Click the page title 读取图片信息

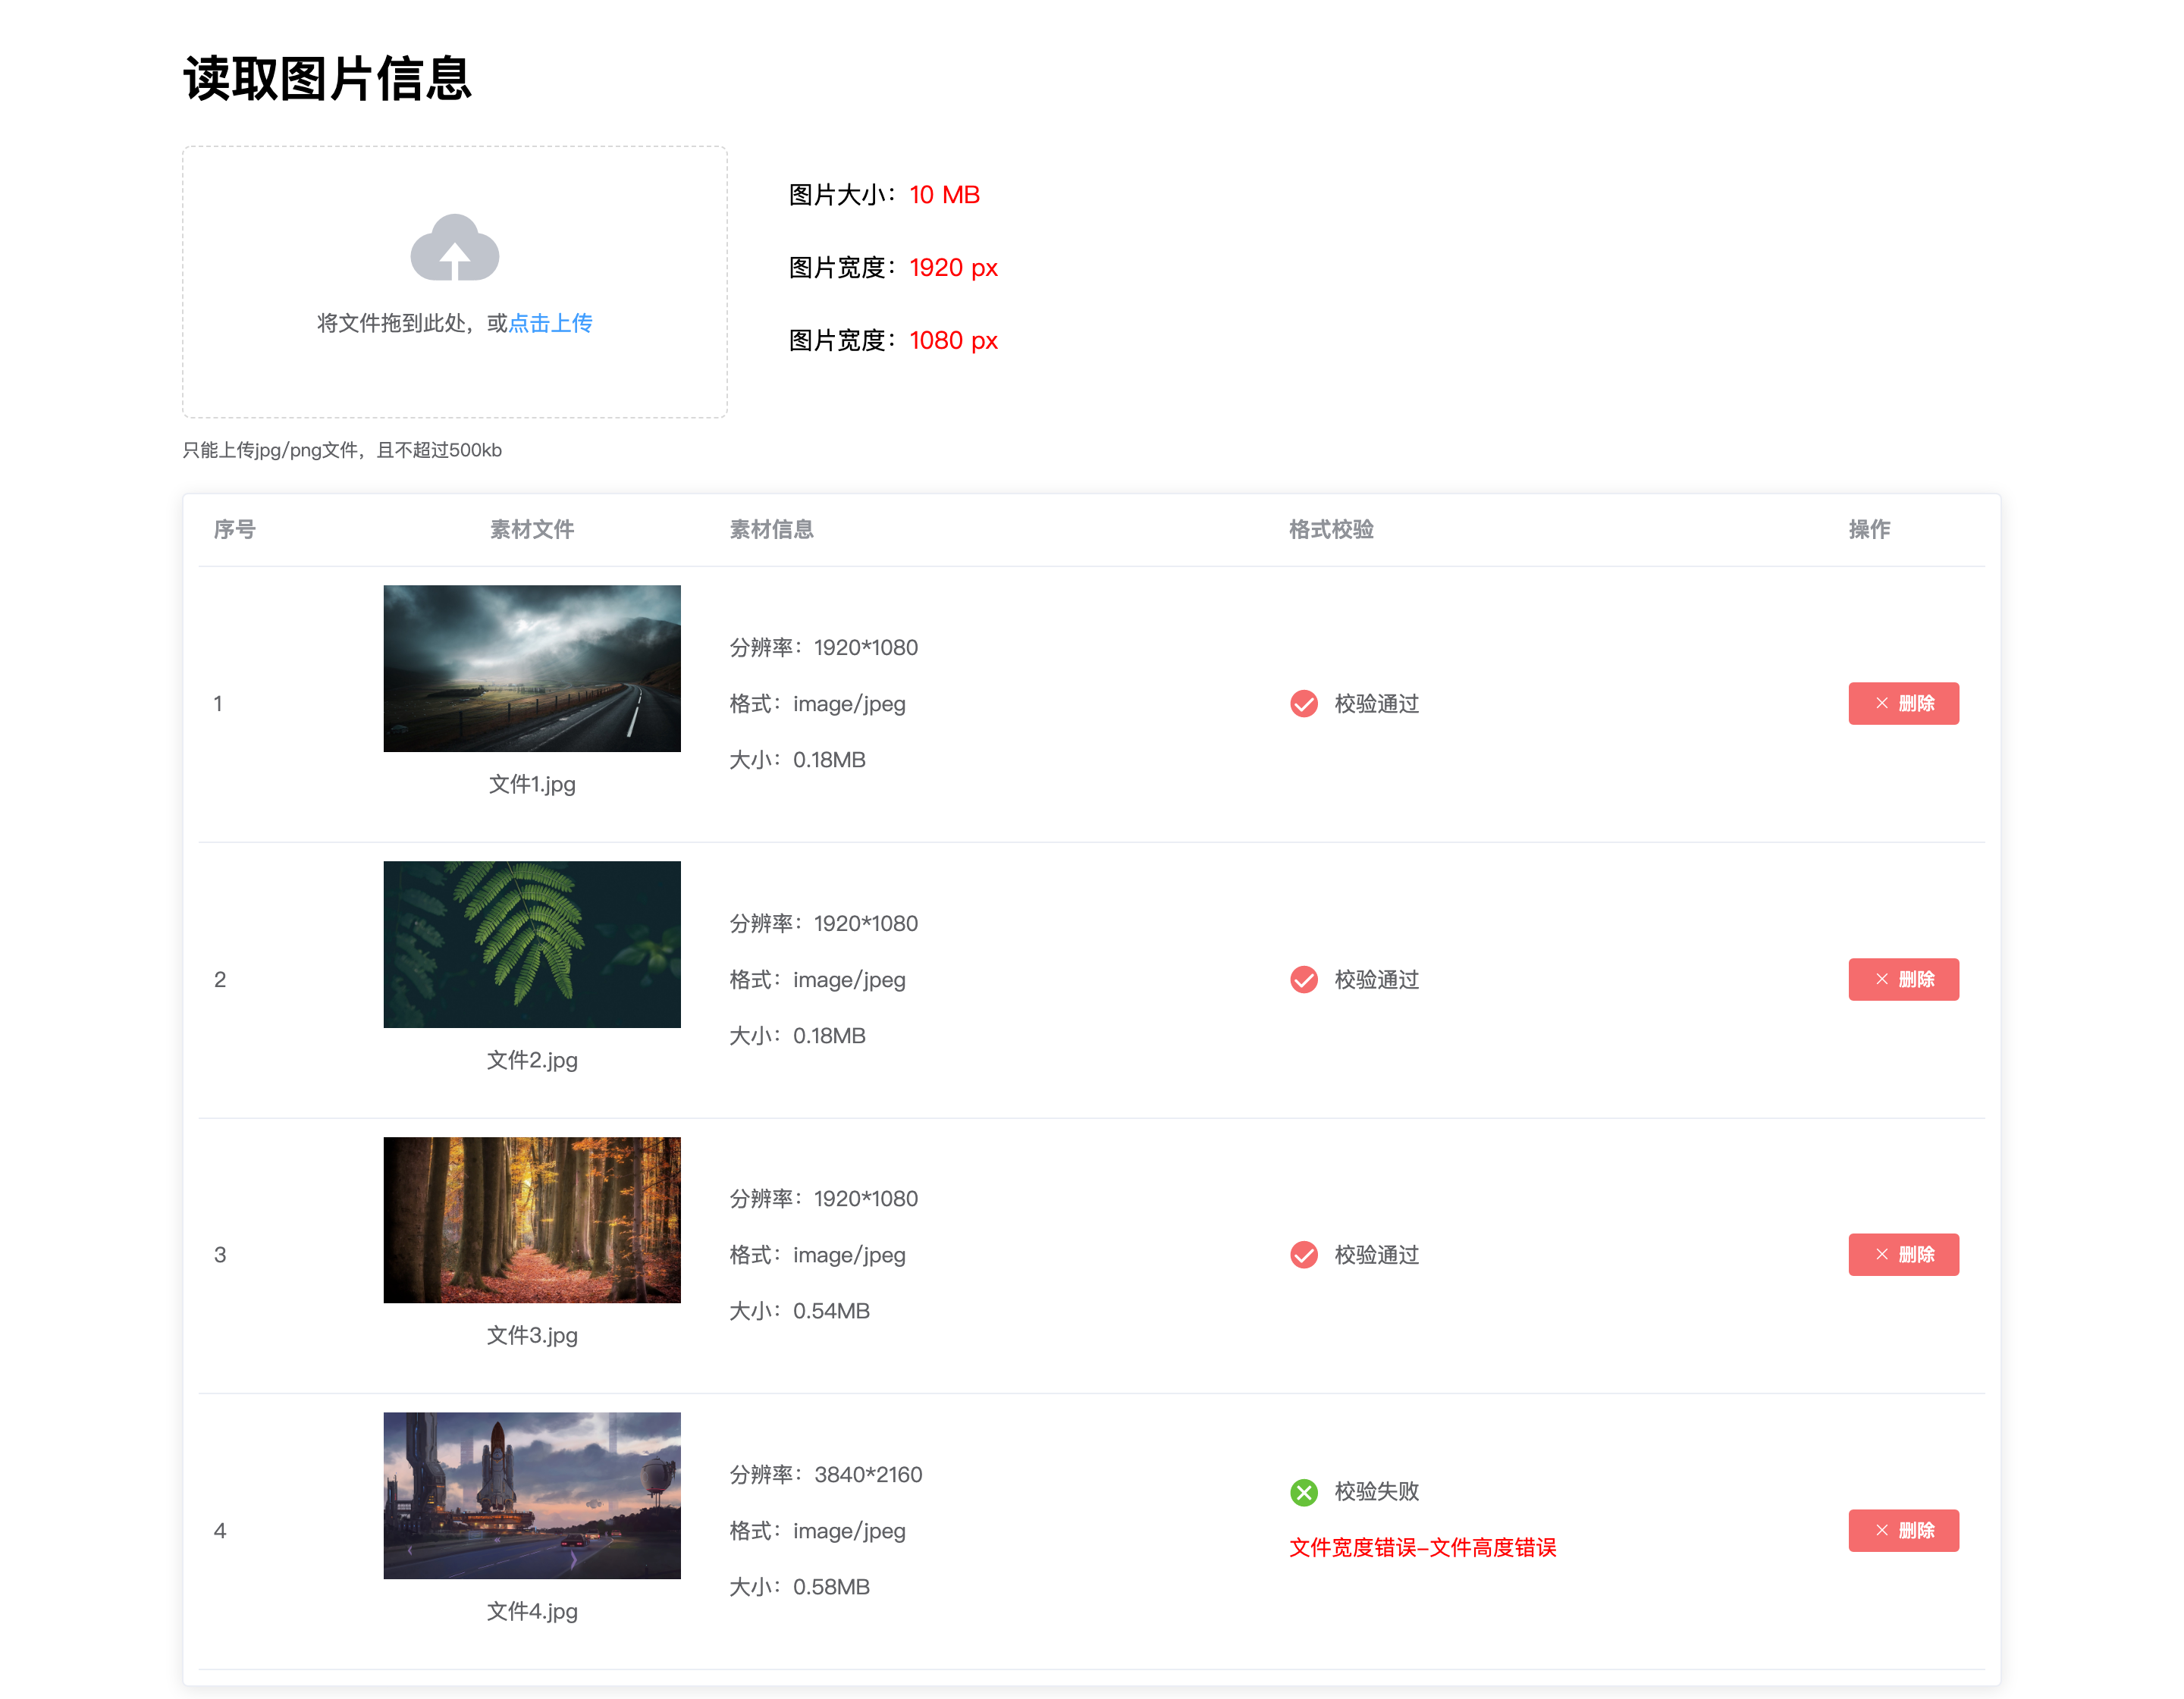coord(327,78)
